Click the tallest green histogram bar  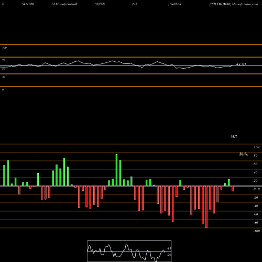(x=116, y=170)
